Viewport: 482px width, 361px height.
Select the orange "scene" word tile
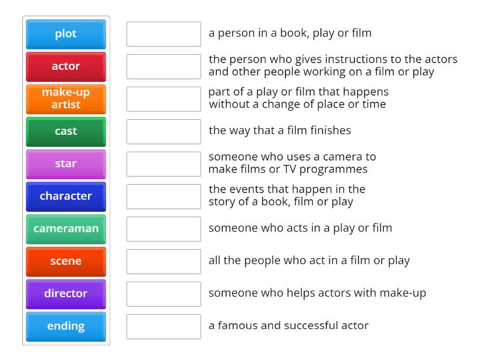pyautogui.click(x=66, y=261)
